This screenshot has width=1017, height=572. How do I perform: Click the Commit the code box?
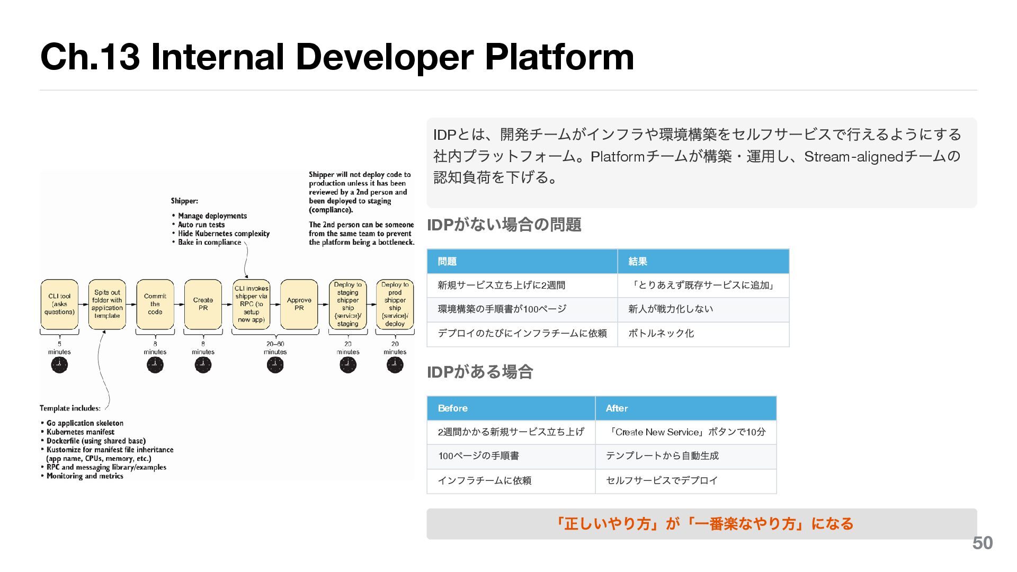(155, 304)
